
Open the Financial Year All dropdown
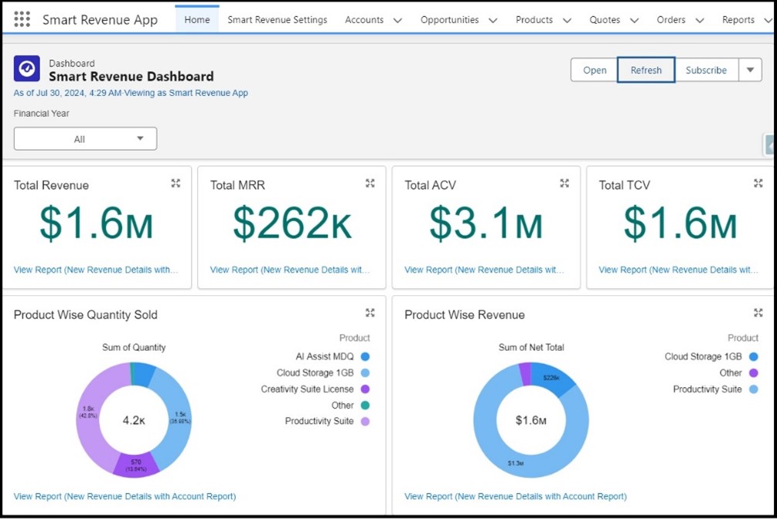click(85, 138)
